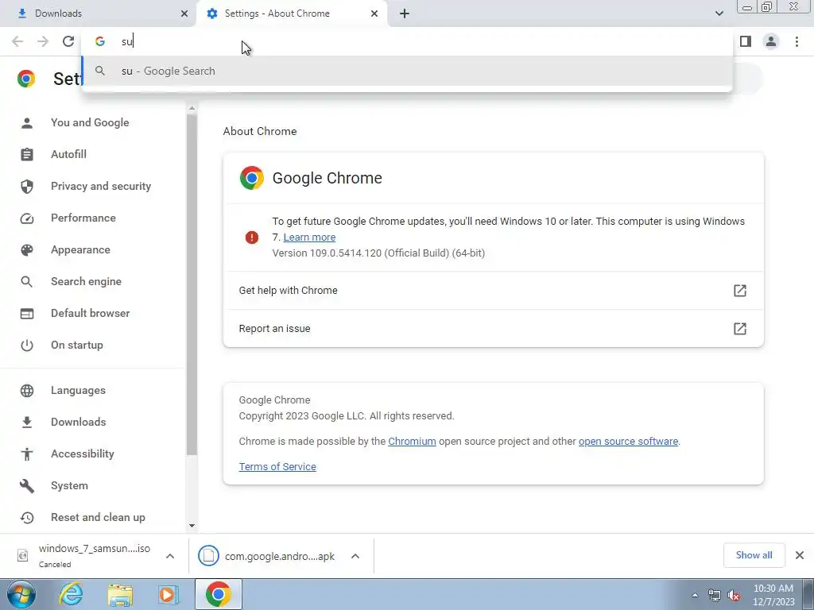This screenshot has height=610, width=814.
Task: Open Windows Explorer from taskbar
Action: tap(120, 594)
